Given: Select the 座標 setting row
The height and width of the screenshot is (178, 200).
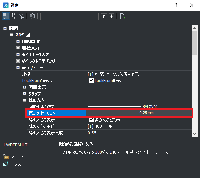Looking at the screenshot, I should 106,74.
